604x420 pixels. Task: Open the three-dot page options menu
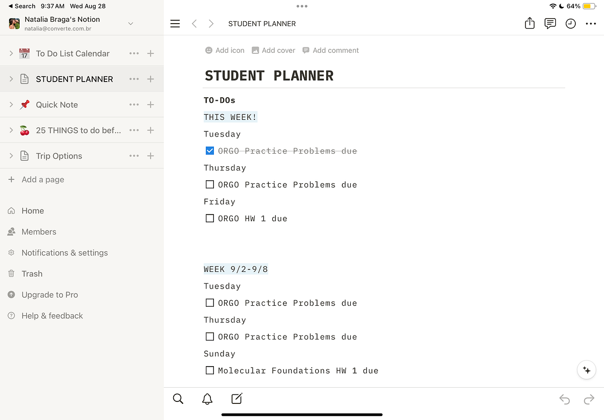pyautogui.click(x=590, y=24)
